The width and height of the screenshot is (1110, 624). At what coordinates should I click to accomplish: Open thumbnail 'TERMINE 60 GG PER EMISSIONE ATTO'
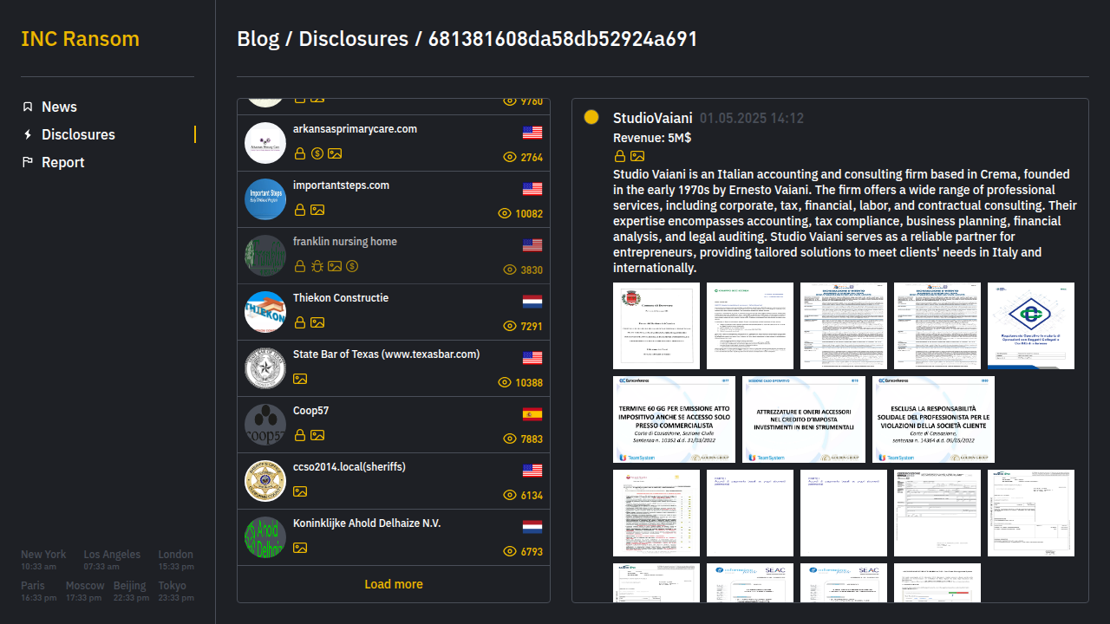tap(674, 419)
